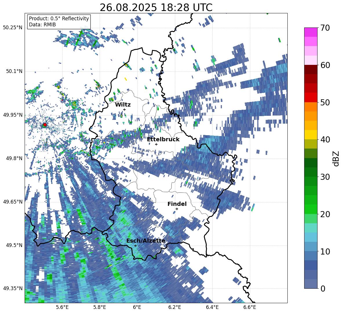
Task: Click the Wiltz station cross marker
Action: coord(125,109)
